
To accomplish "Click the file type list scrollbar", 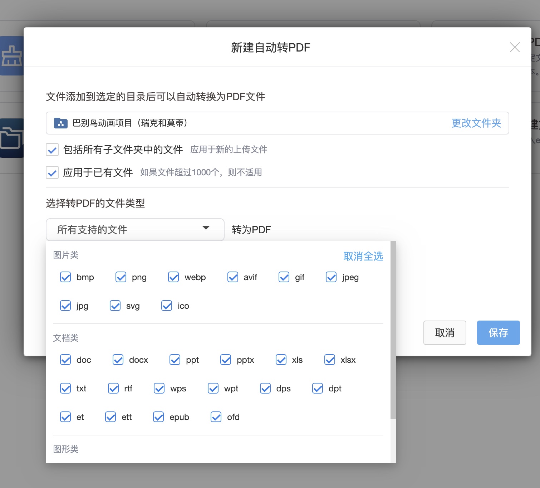I will click(x=393, y=330).
